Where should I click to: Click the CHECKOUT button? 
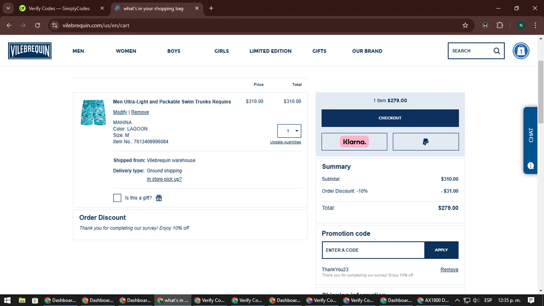point(390,118)
